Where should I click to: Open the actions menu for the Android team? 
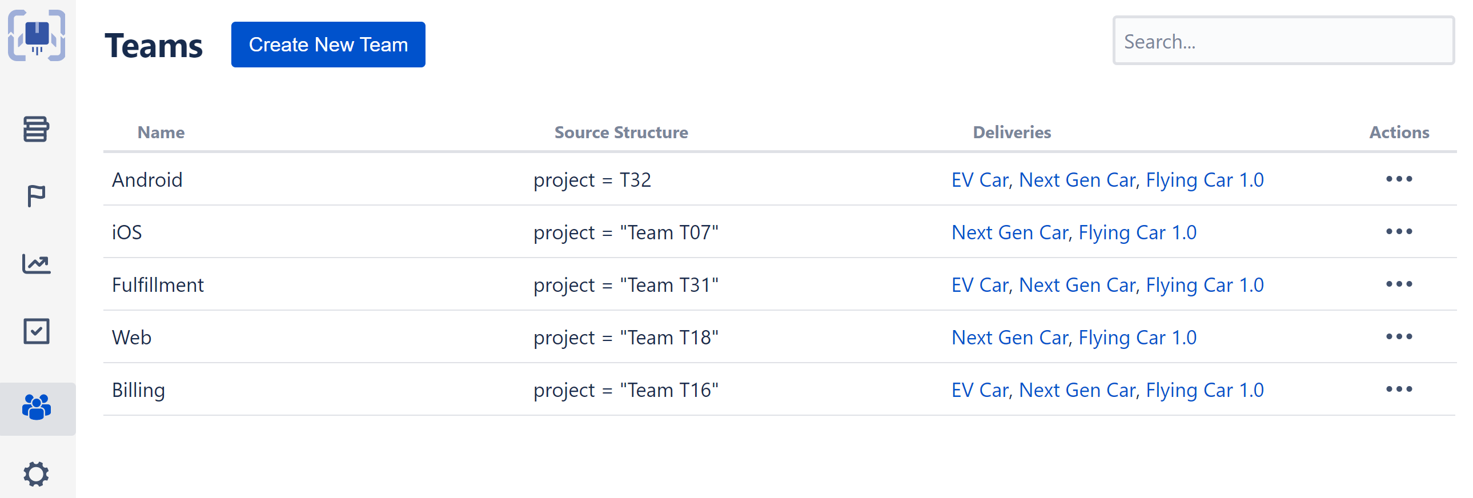coord(1399,179)
